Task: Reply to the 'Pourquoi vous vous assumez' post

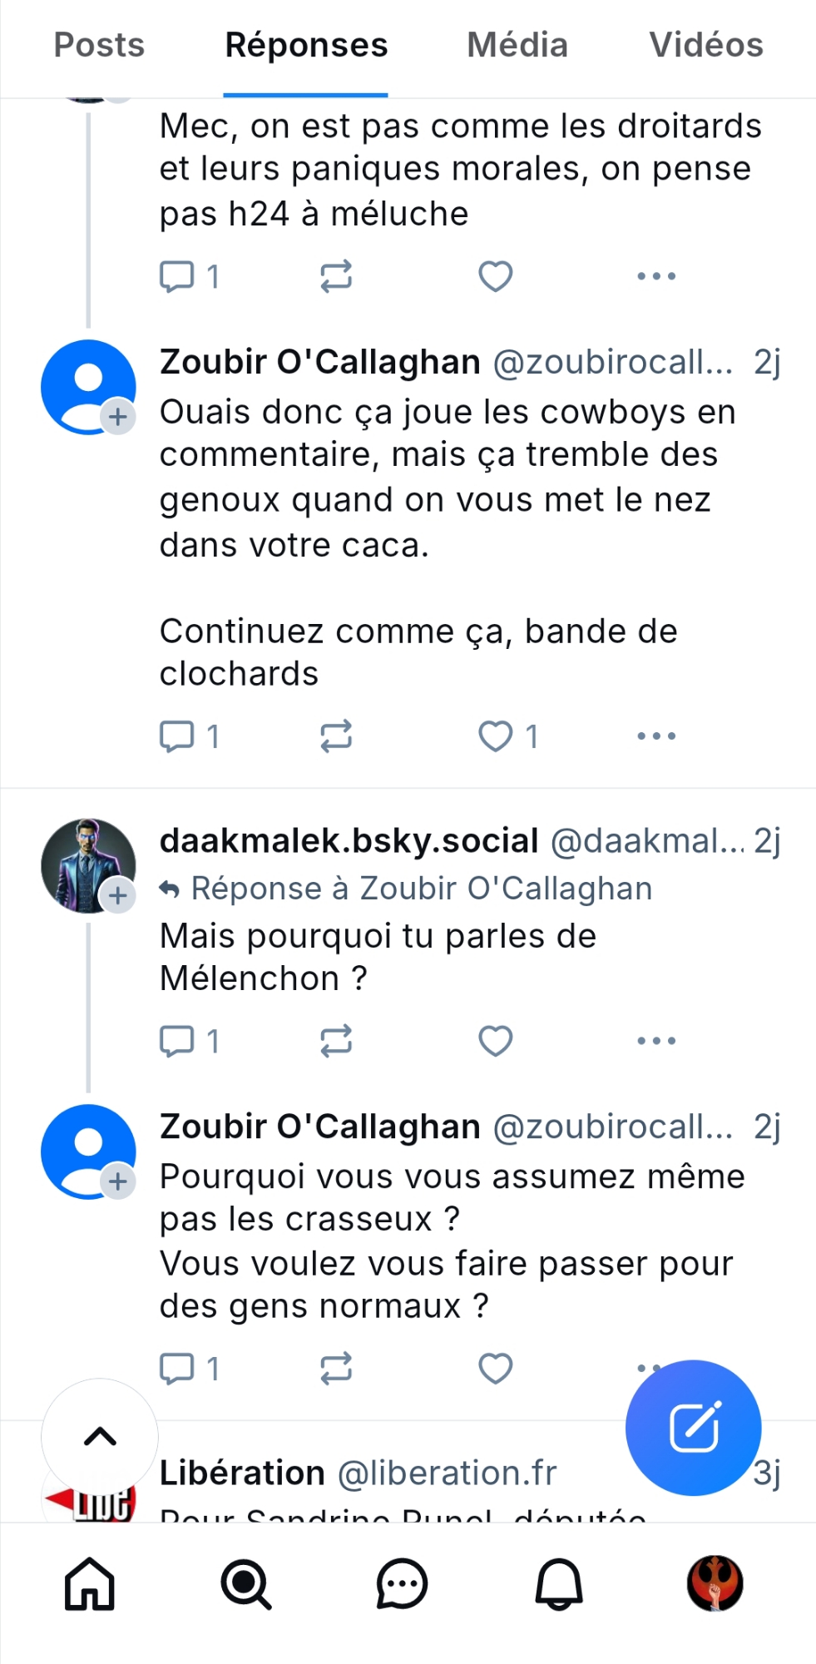Action: (177, 1369)
